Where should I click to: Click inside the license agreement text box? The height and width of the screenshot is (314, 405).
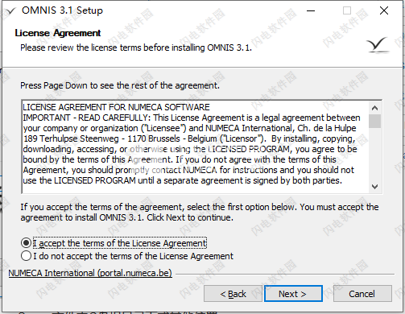(196, 147)
